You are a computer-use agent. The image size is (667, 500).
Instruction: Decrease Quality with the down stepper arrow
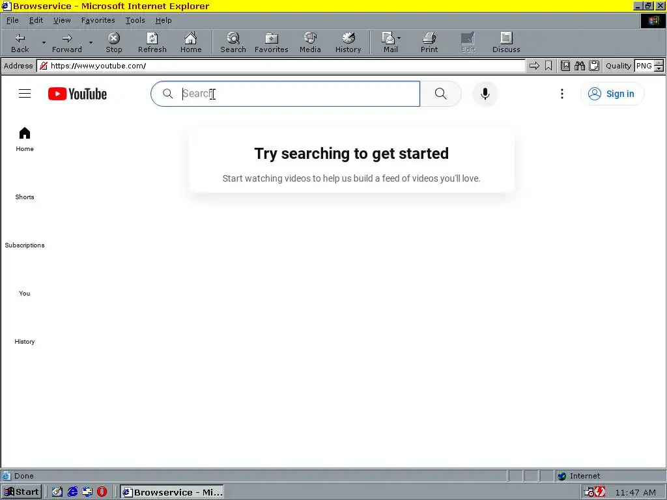coord(659,68)
